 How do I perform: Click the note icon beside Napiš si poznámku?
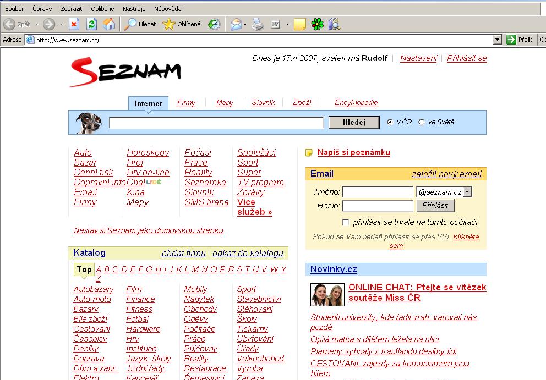click(309, 153)
